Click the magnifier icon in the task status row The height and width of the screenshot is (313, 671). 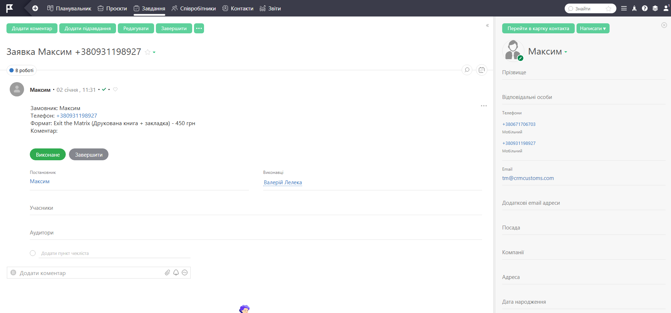click(467, 70)
